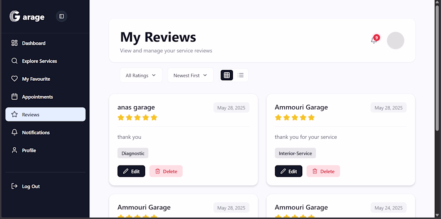Click the Dashboard grid icon
Image resolution: width=441 pixels, height=219 pixels.
(14, 43)
